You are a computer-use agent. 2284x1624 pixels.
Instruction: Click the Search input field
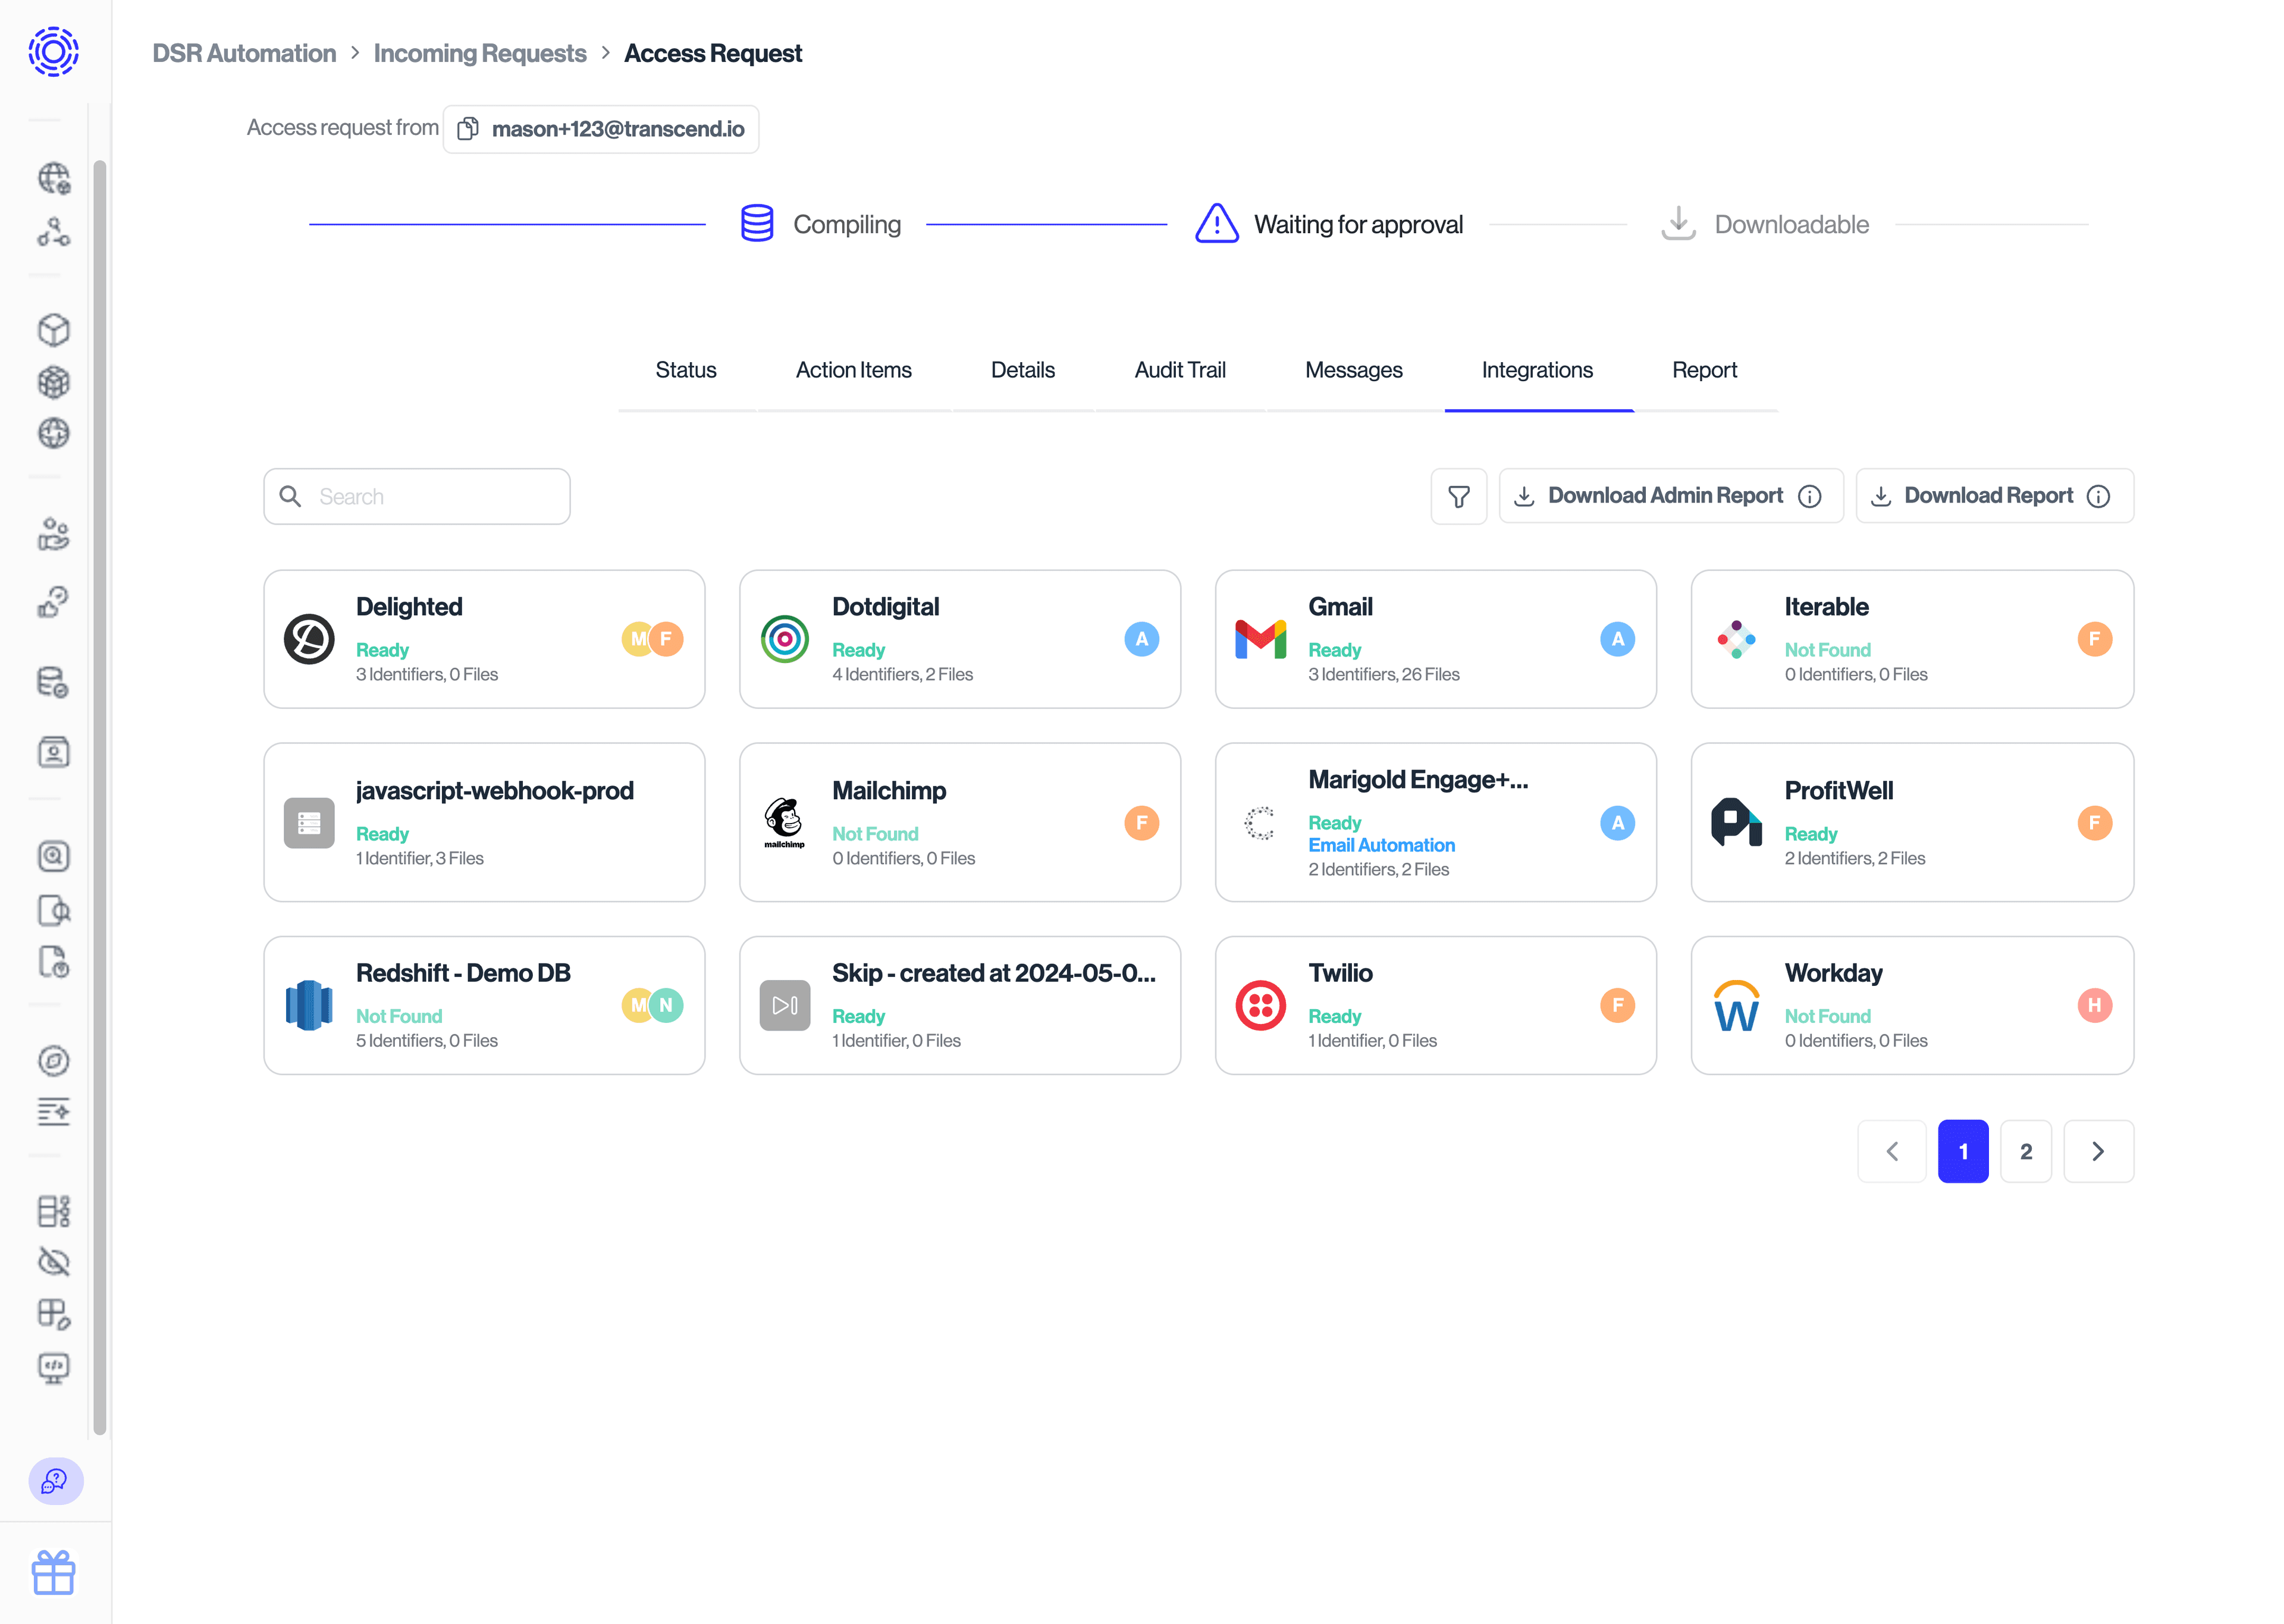pos(417,495)
